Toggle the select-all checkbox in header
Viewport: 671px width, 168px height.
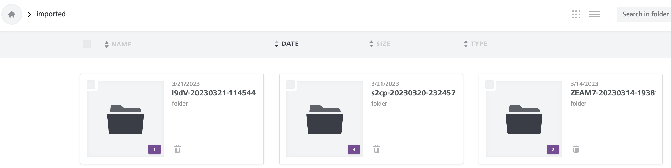[x=87, y=44]
